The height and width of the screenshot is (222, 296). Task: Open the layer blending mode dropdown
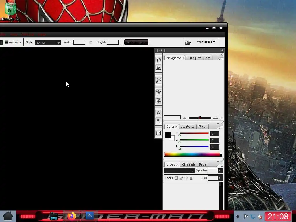pos(179,171)
